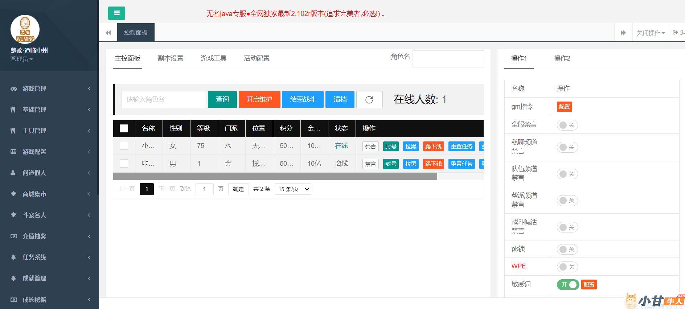Click the 请输入角色名 search field
This screenshot has height=309, width=685.
pyautogui.click(x=164, y=99)
